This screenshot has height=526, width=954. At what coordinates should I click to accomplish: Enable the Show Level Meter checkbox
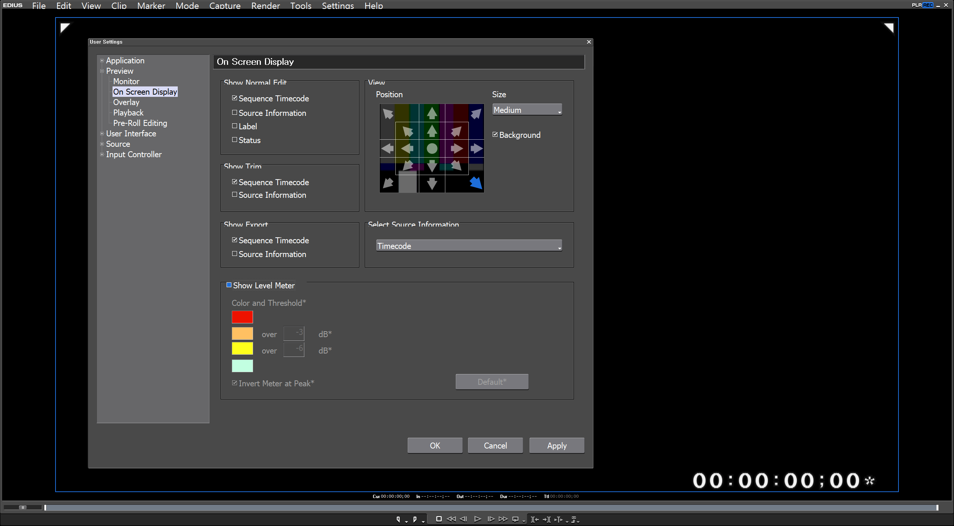coord(229,285)
